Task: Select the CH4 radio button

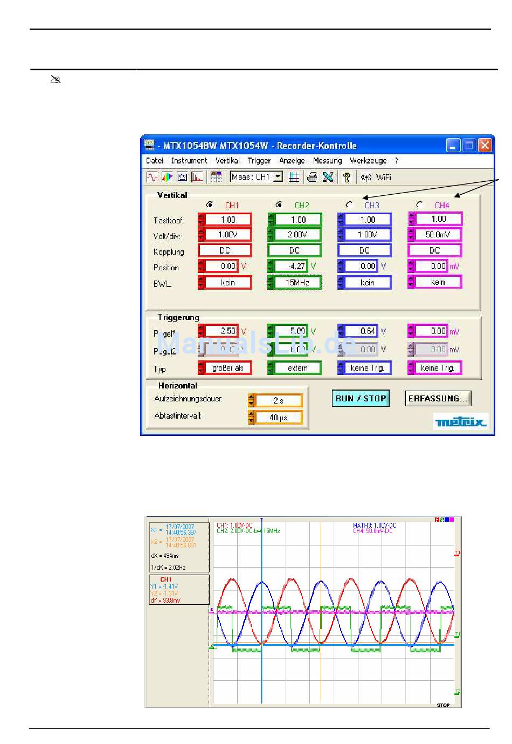Action: 419,205
